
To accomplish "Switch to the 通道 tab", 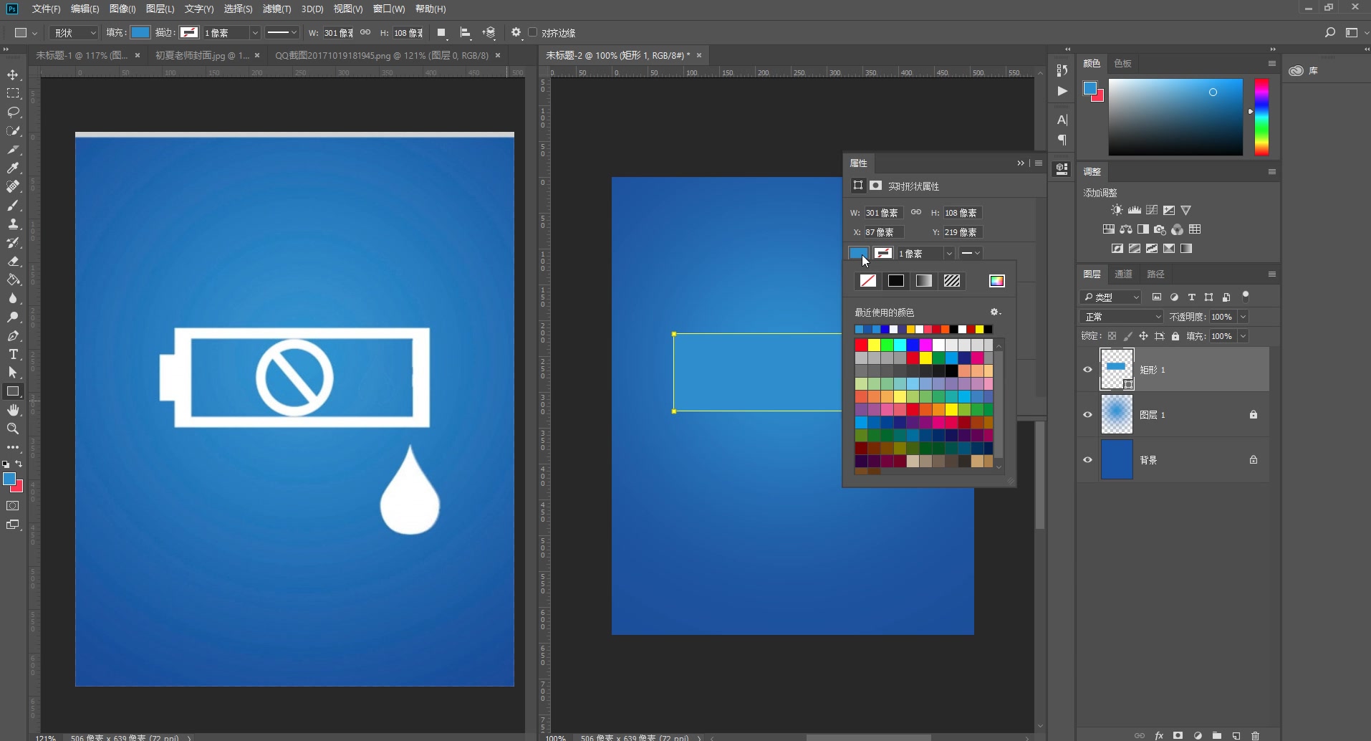I will coord(1123,274).
